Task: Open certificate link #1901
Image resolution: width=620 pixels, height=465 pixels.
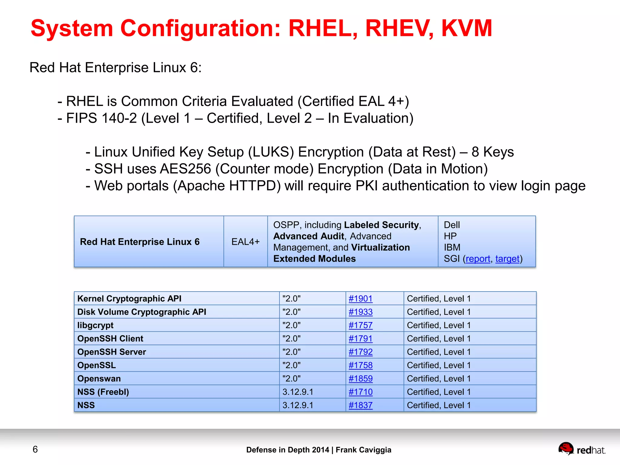Action: pyautogui.click(x=361, y=298)
